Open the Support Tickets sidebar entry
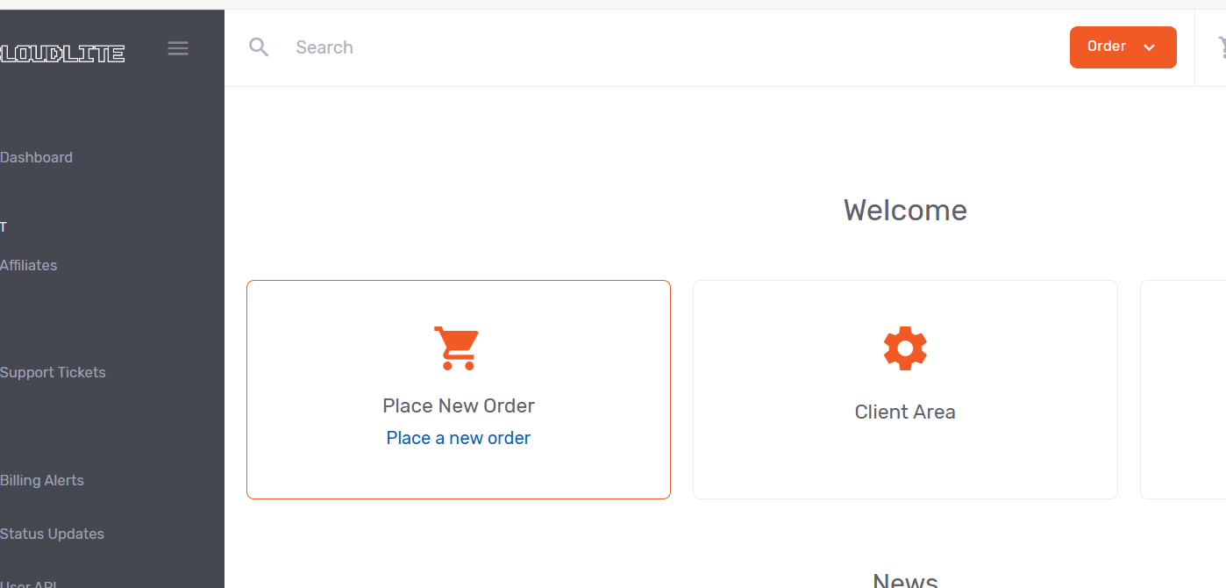Viewport: 1226px width, 588px height. coord(53,372)
